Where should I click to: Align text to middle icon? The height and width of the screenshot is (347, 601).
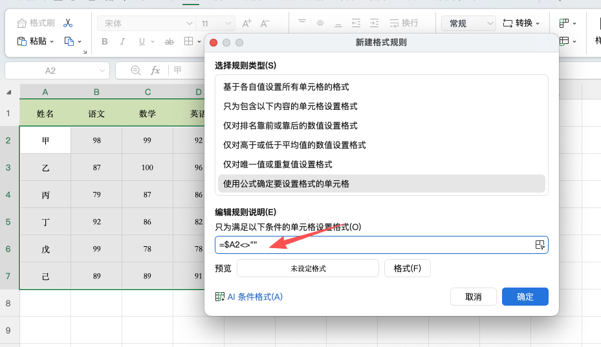(x=320, y=23)
